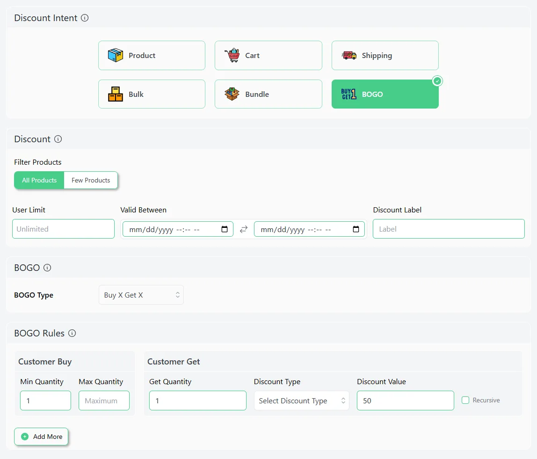Click the Add More button

[x=41, y=437]
